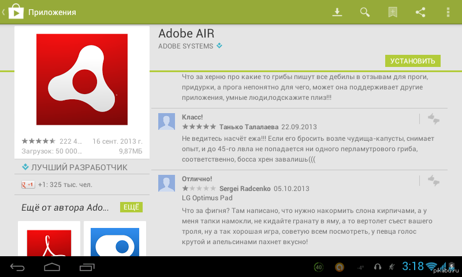Rate the Отлично! review with thumbs icon

[434, 181]
